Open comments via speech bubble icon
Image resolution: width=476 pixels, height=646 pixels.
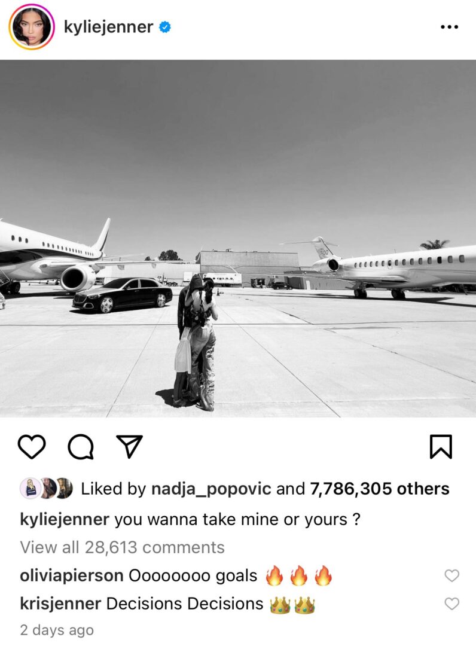pos(81,447)
